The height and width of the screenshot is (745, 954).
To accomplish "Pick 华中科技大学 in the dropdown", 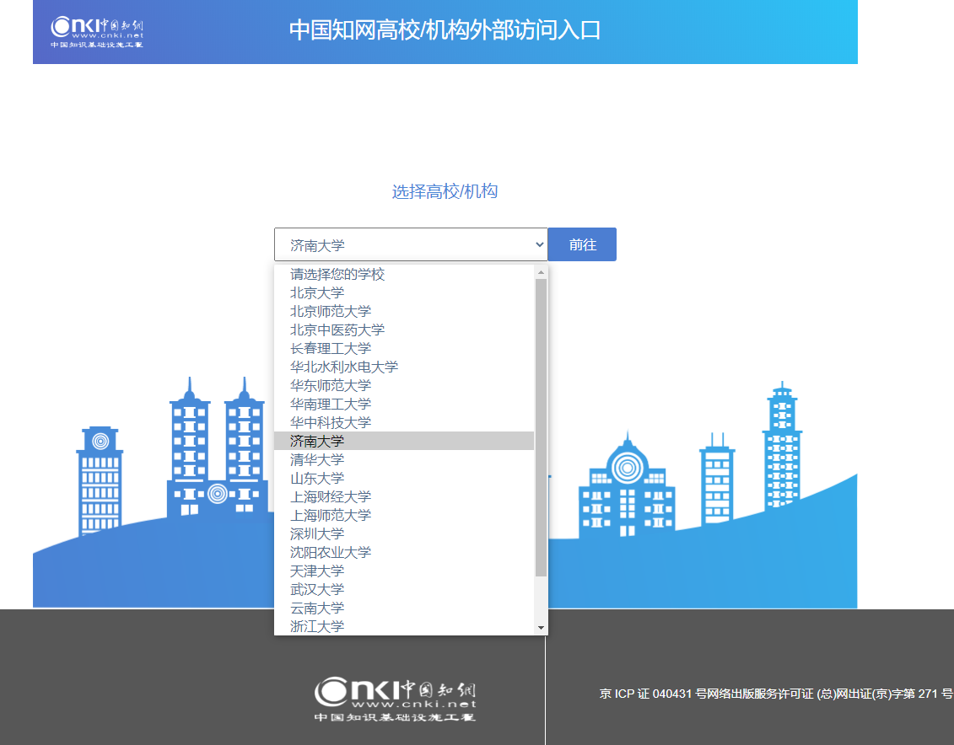I will click(331, 422).
